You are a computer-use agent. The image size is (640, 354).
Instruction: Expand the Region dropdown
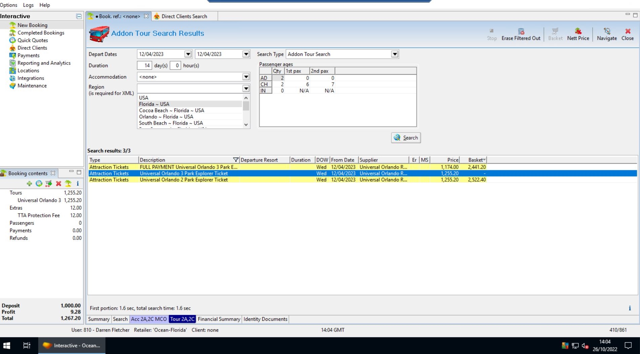(x=246, y=88)
